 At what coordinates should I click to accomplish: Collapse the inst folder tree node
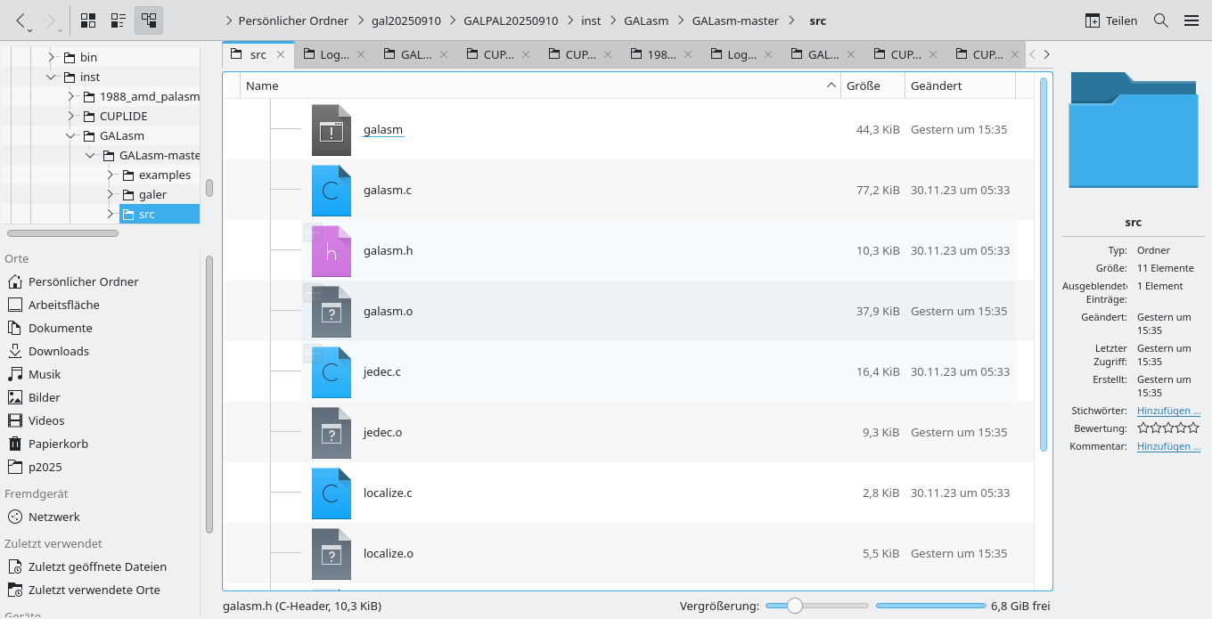tap(52, 77)
